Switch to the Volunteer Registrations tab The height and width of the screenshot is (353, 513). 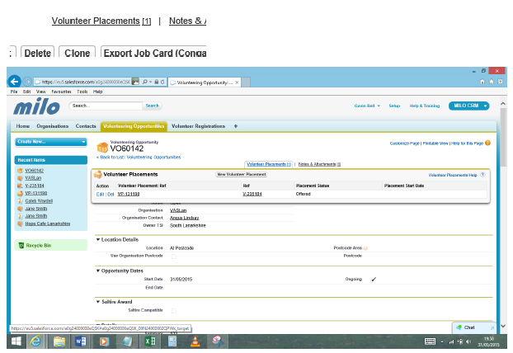[x=198, y=126]
